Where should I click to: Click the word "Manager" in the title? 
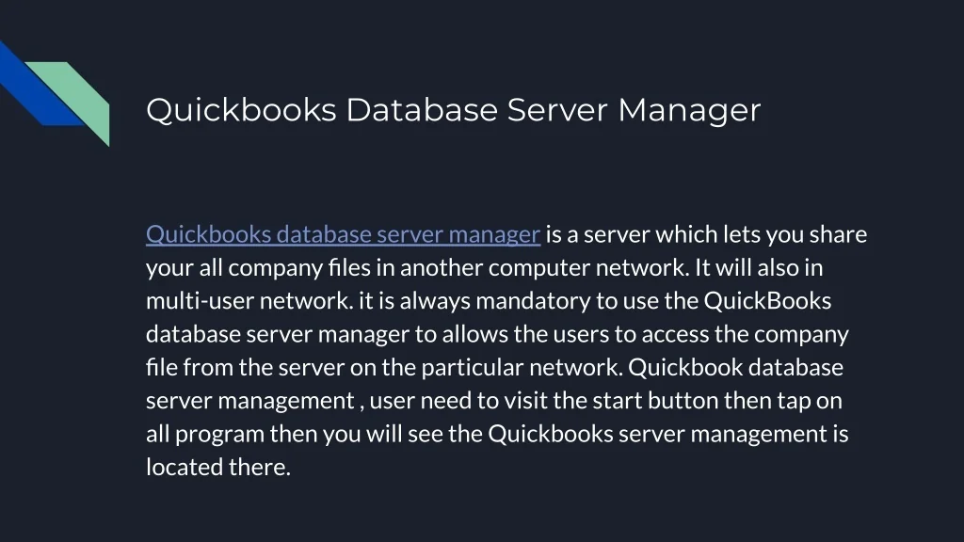689,111
